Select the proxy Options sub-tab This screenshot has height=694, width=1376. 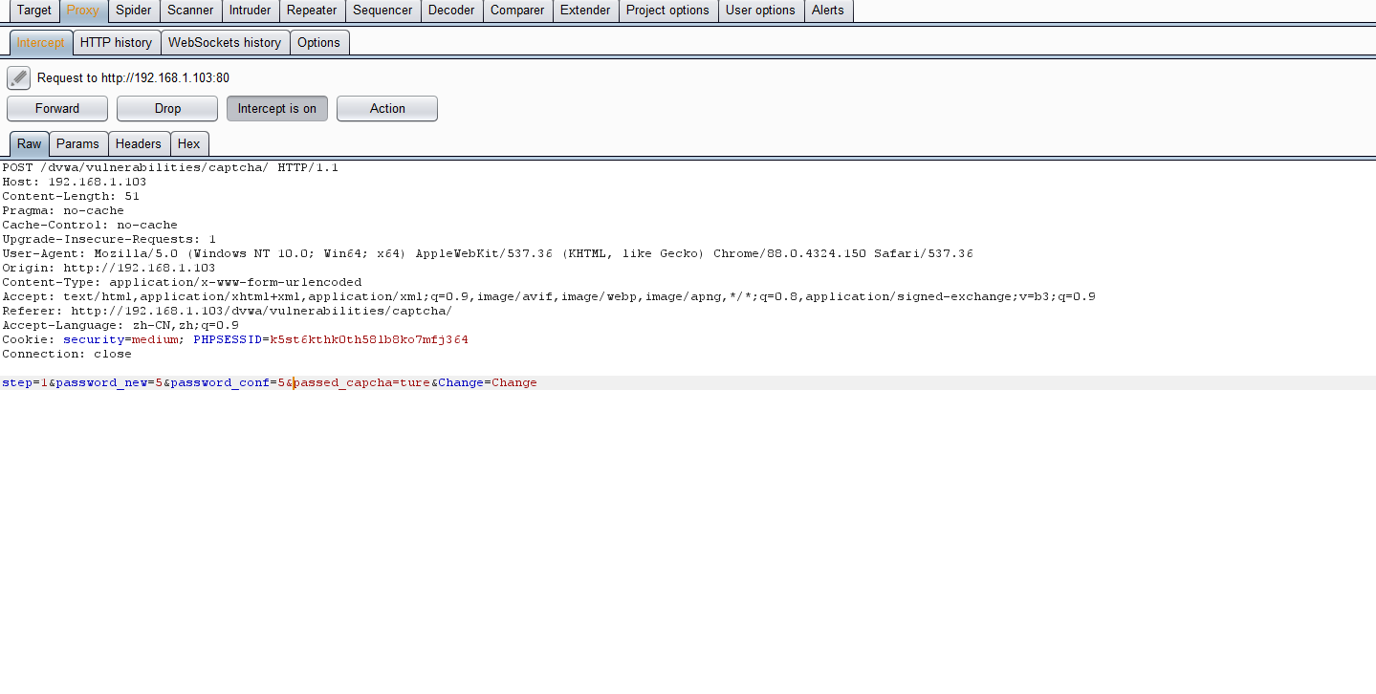pos(318,43)
